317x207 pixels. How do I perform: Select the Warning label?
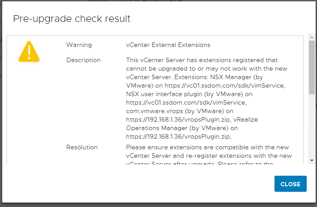79,45
